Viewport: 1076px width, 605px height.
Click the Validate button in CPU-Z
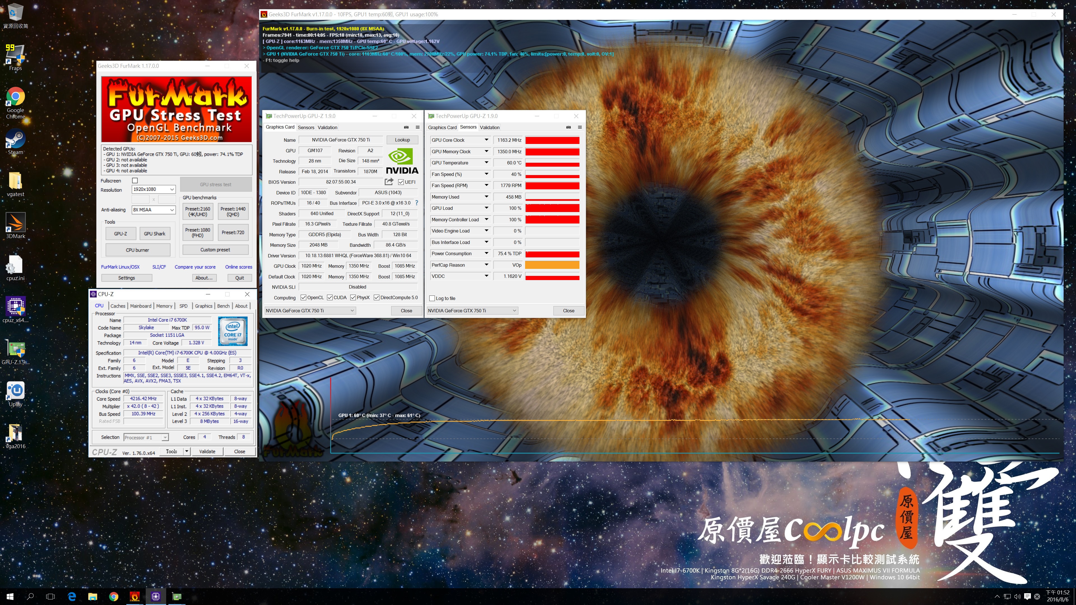[207, 452]
